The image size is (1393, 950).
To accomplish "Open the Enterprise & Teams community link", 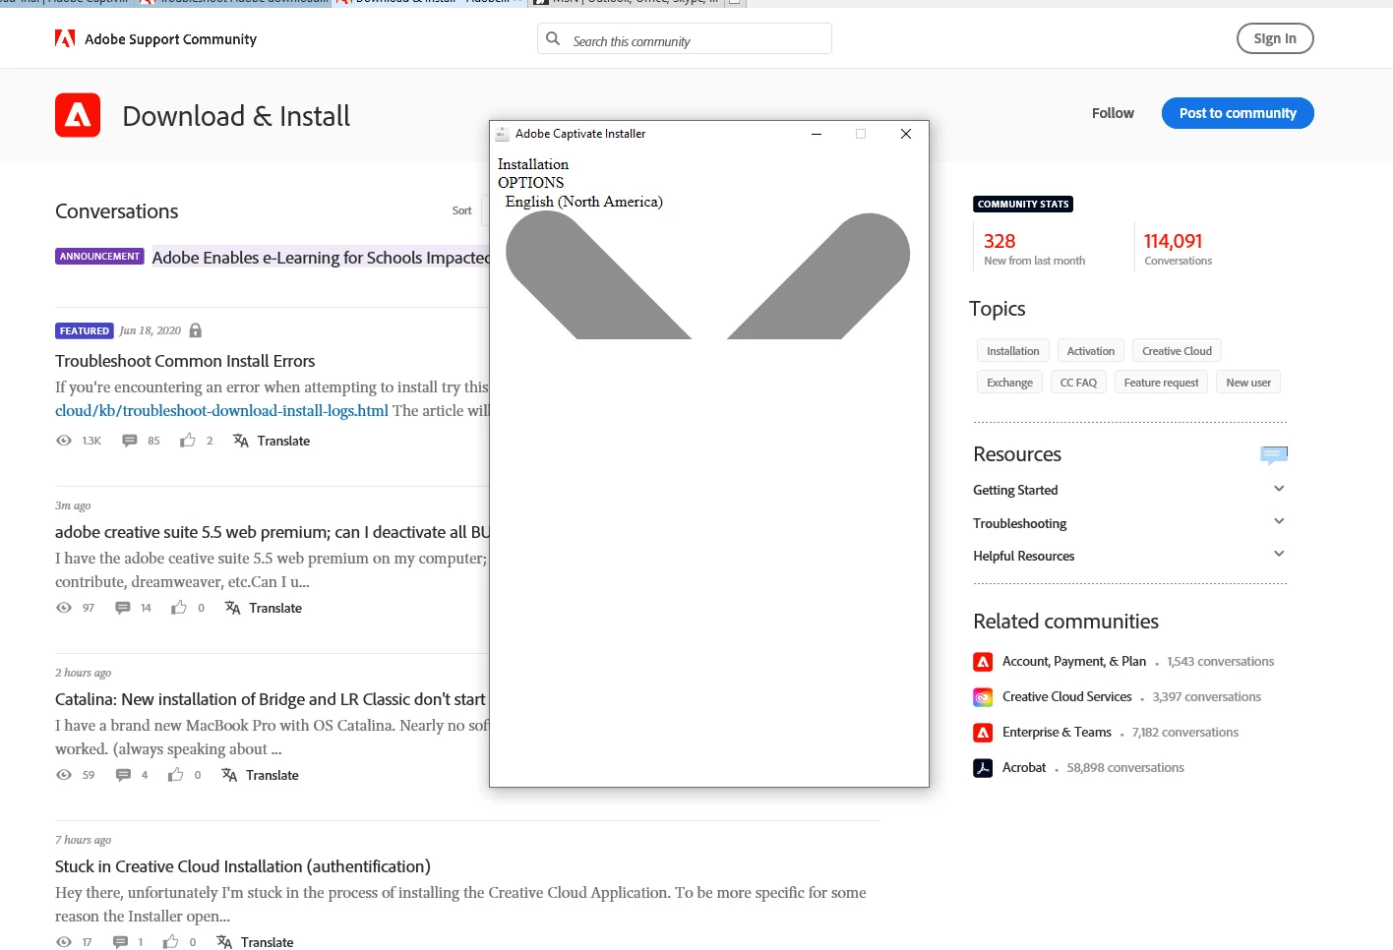I will [1057, 733].
